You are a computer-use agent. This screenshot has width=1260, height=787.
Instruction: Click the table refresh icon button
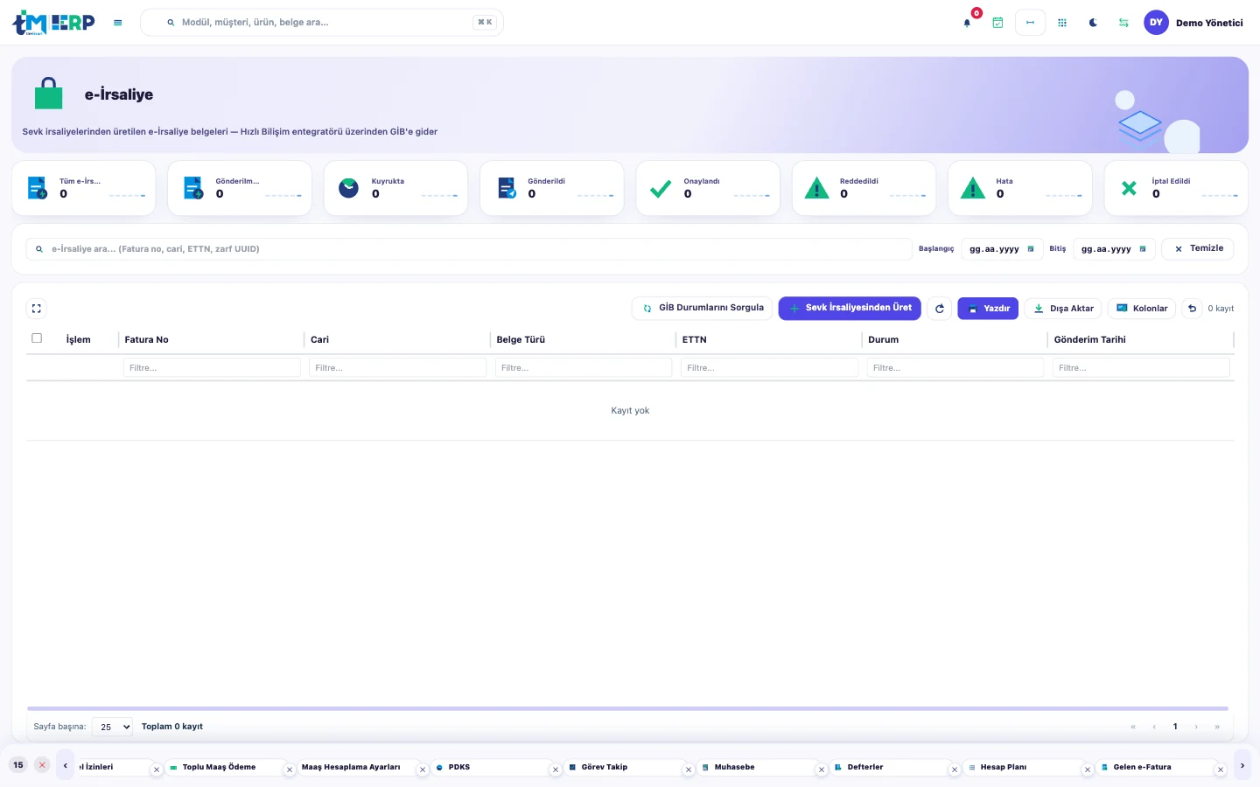click(940, 309)
